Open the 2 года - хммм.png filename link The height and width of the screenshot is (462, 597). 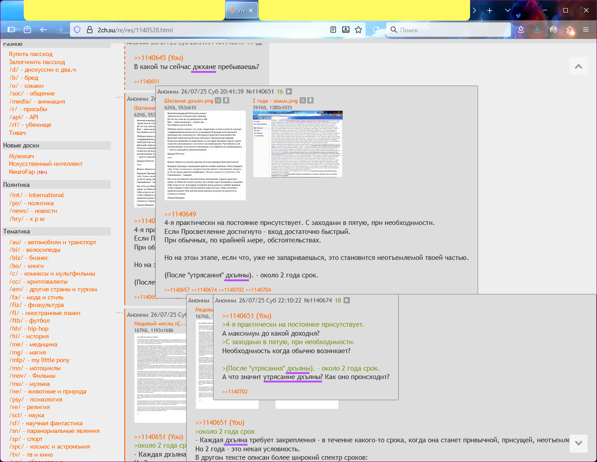[275, 101]
